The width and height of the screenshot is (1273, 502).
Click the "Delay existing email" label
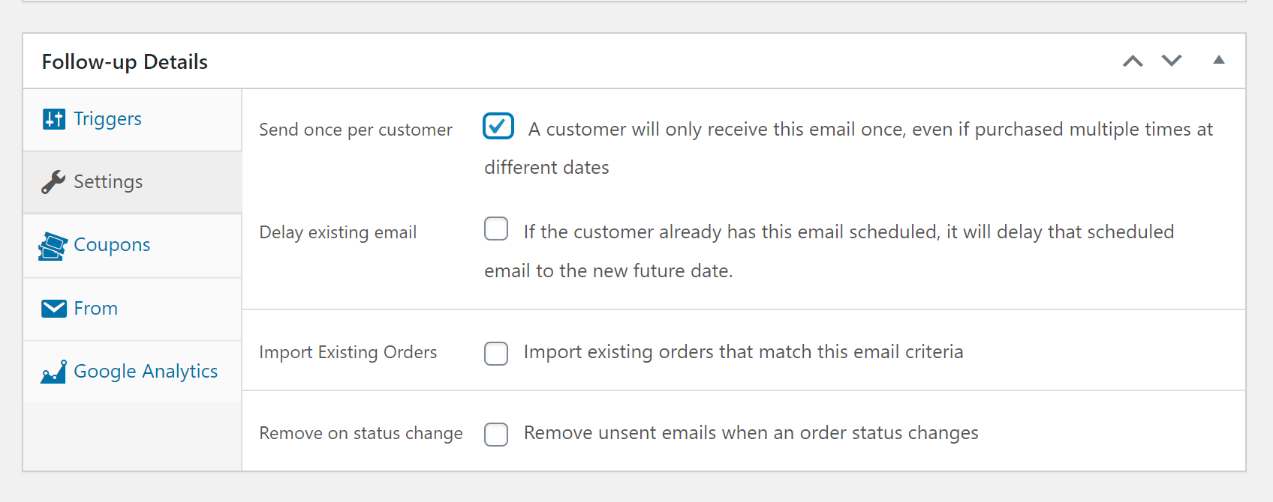[x=338, y=232]
